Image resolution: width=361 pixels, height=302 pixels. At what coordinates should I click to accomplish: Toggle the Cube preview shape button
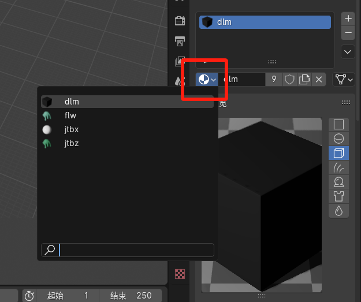coord(338,153)
